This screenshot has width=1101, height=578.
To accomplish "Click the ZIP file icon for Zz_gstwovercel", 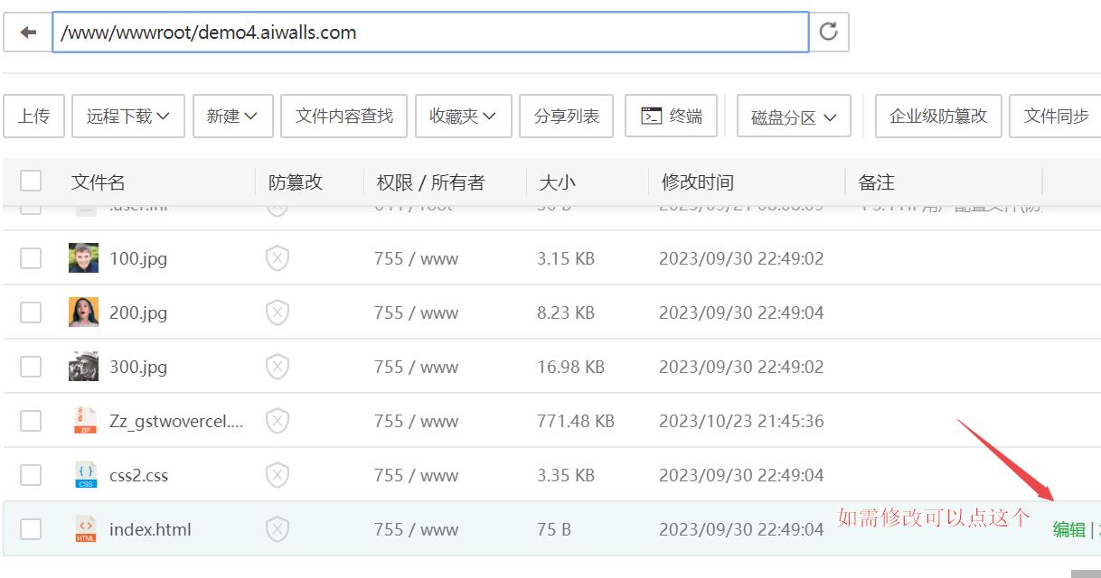I will 85,421.
